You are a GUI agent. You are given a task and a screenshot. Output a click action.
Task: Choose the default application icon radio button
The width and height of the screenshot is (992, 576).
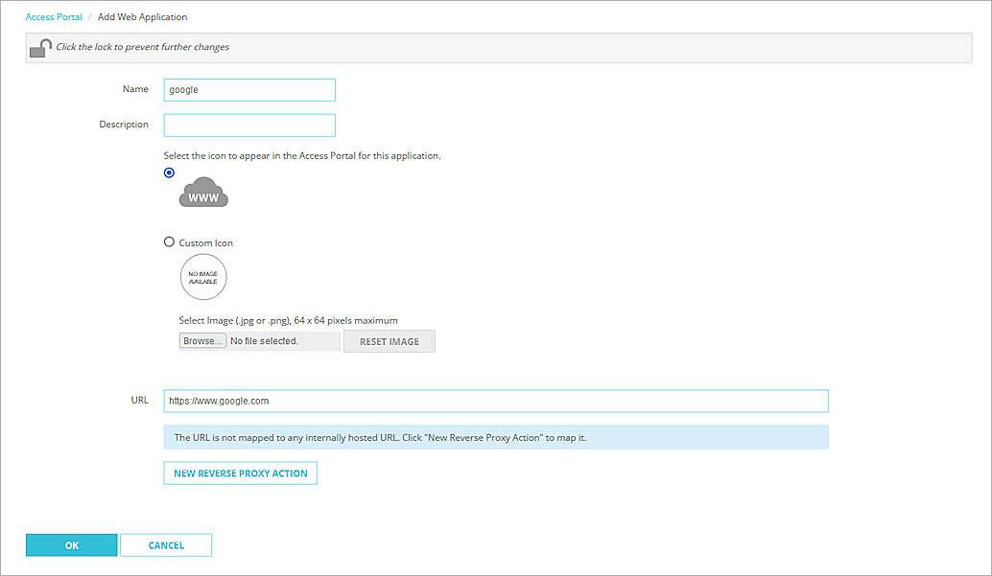pos(169,173)
